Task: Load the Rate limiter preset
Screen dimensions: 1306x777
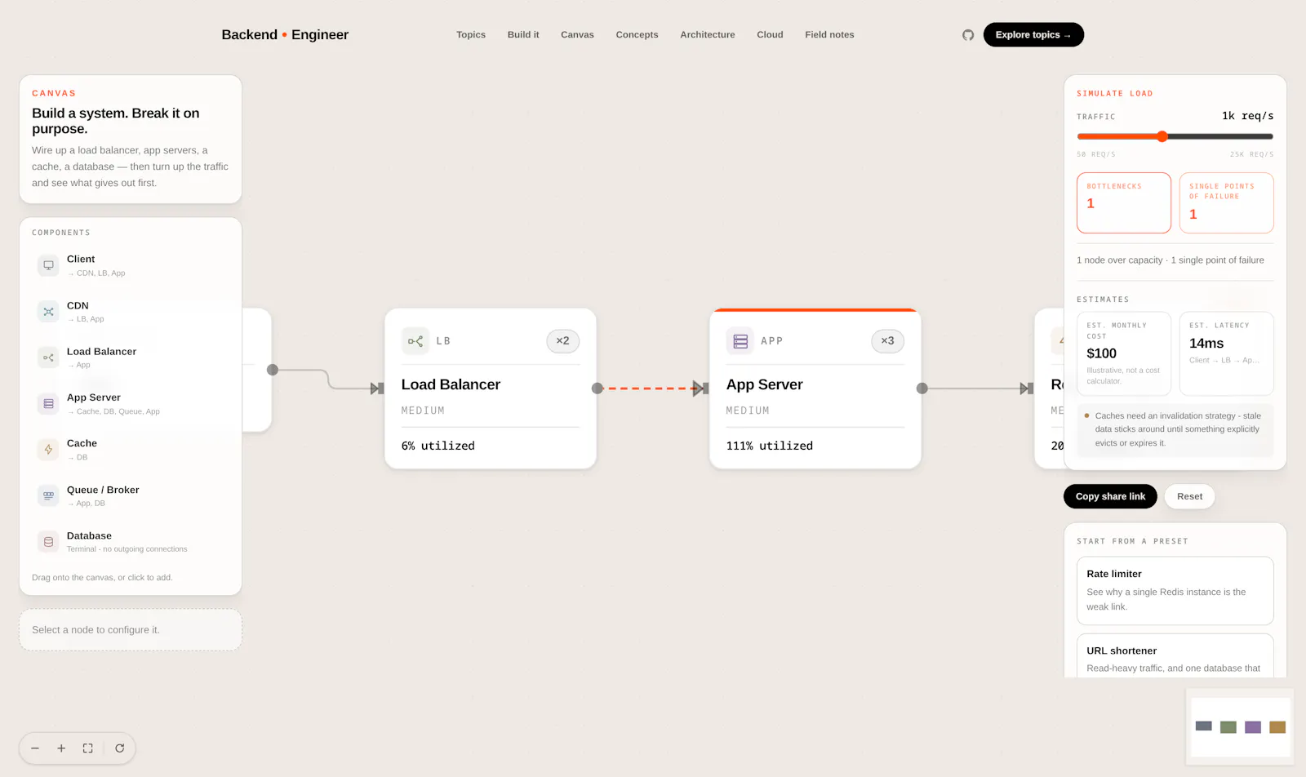Action: (1175, 591)
